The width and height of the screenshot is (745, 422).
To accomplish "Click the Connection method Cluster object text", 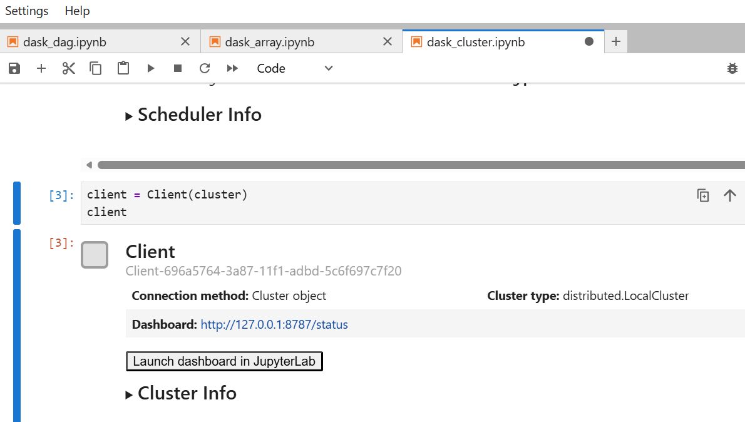I will click(x=229, y=296).
